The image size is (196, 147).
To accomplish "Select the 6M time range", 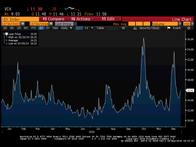I will [26, 28].
